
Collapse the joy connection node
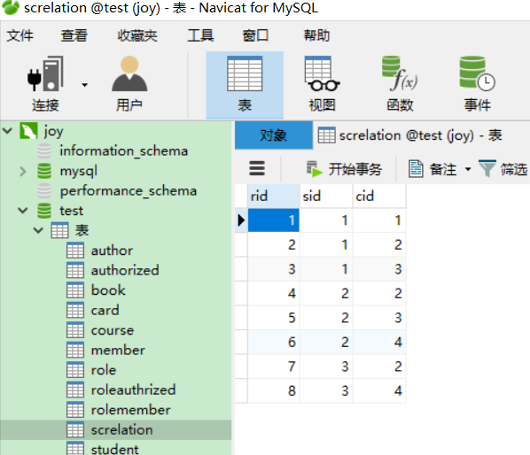(x=7, y=131)
